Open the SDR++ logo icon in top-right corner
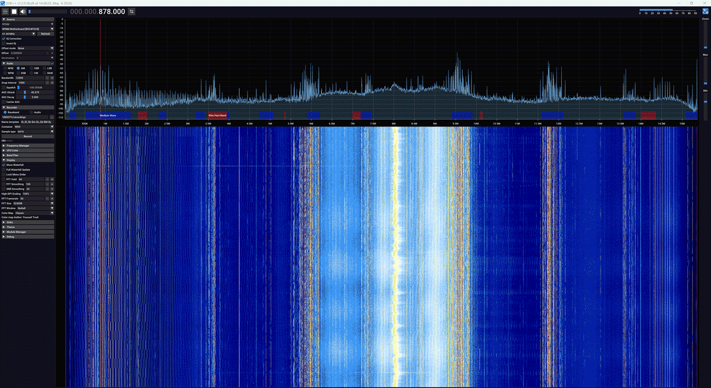The width and height of the screenshot is (711, 388). pos(705,11)
